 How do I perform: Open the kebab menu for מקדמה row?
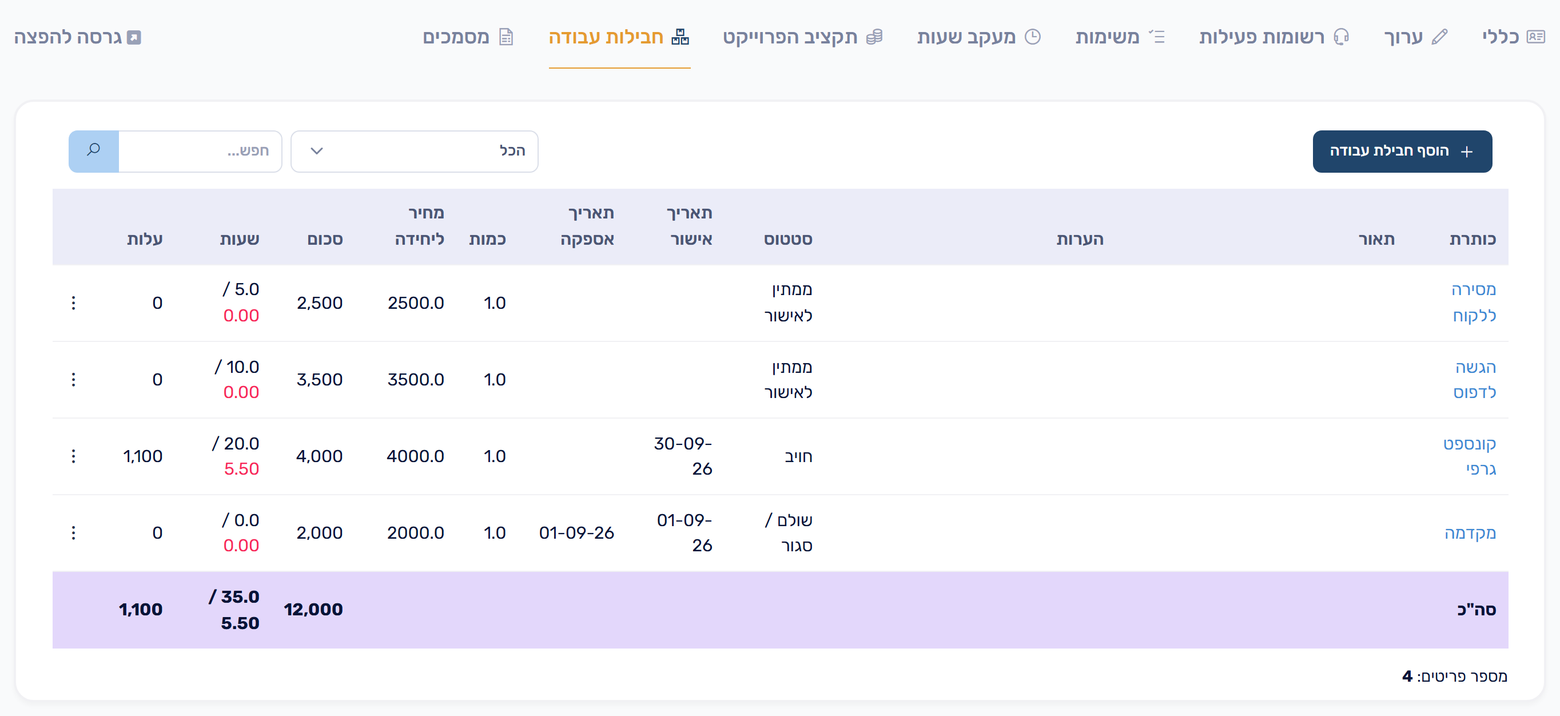tap(73, 532)
